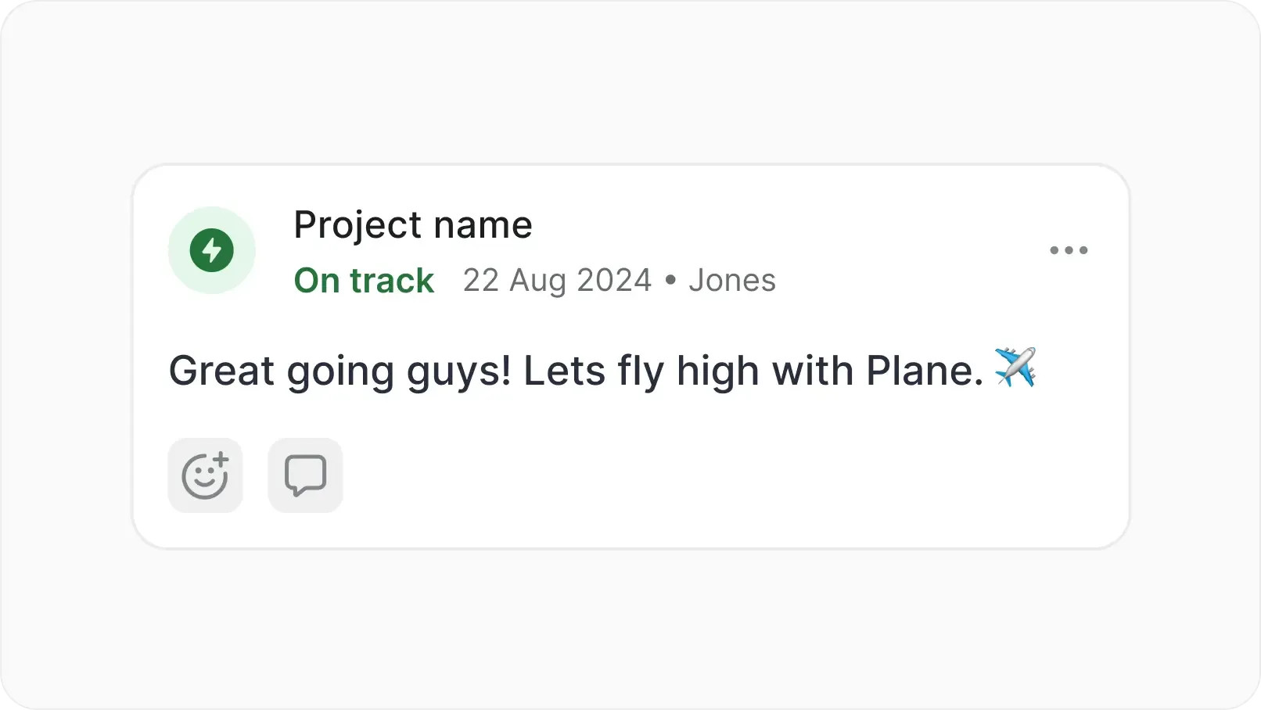Click the plus sign on the smiley icon
This screenshot has width=1261, height=710.
coord(221,460)
